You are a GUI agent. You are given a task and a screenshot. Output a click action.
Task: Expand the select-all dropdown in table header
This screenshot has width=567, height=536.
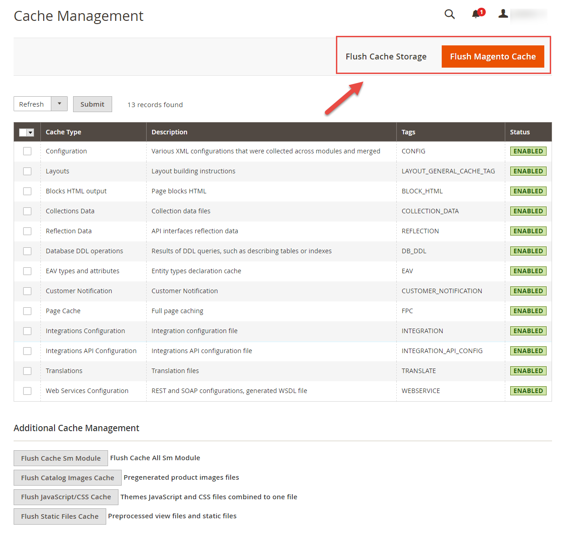31,133
